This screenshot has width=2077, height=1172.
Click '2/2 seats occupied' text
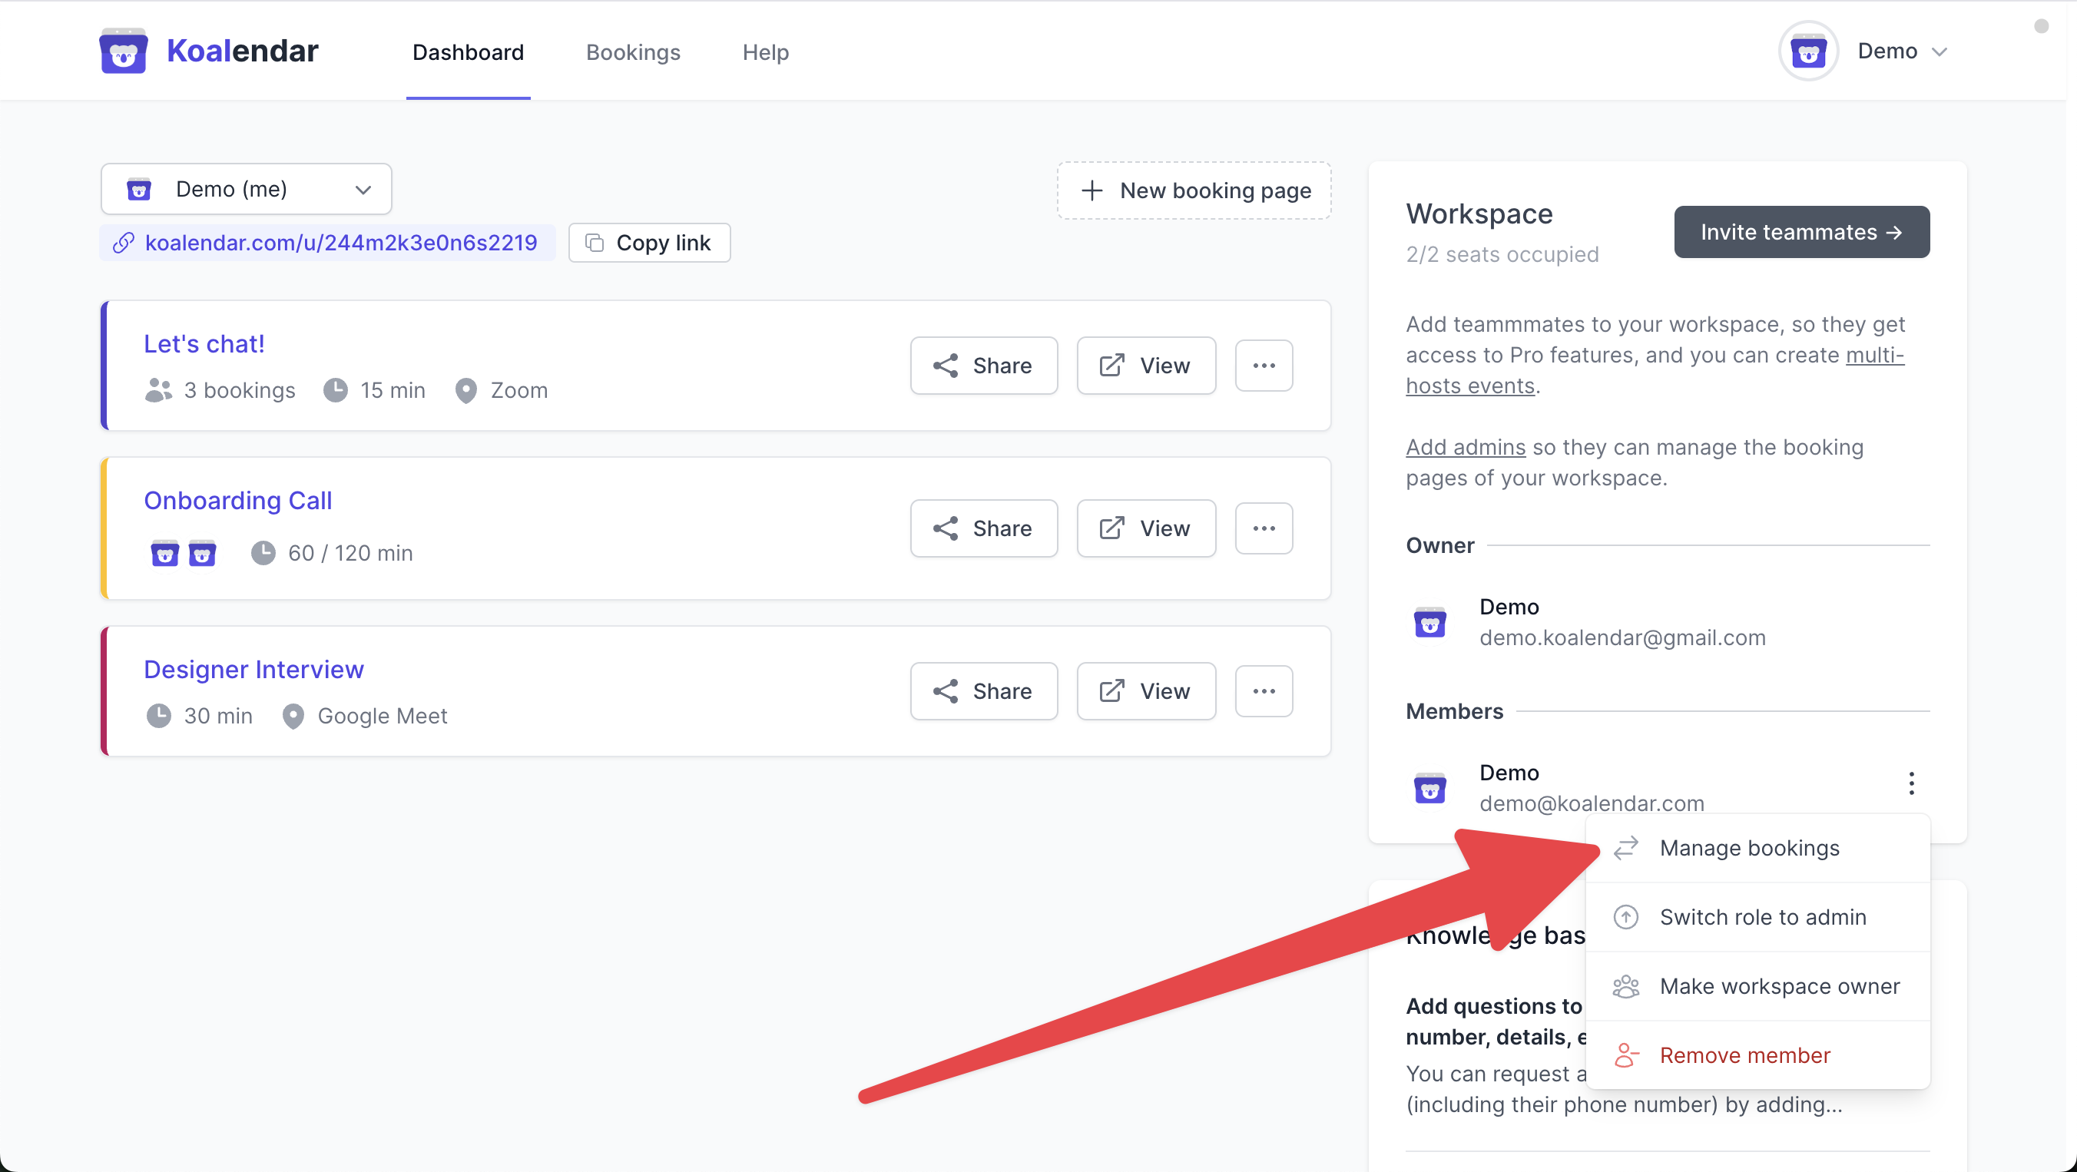[1502, 255]
